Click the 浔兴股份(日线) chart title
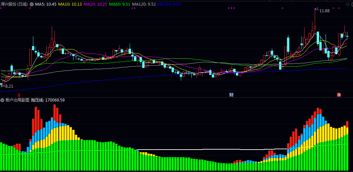353x172 pixels. point(15,4)
